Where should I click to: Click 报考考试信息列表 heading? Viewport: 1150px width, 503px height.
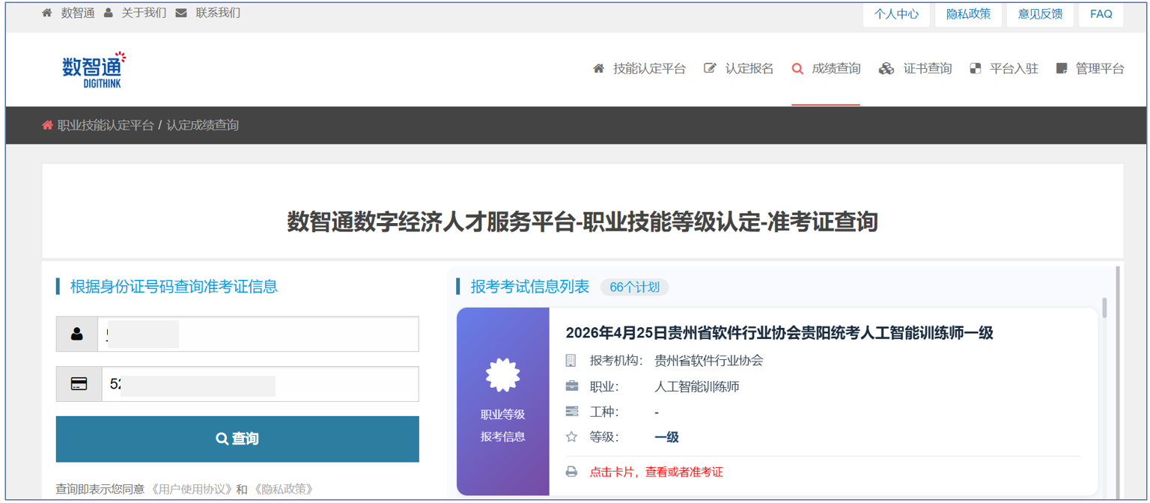tap(530, 287)
